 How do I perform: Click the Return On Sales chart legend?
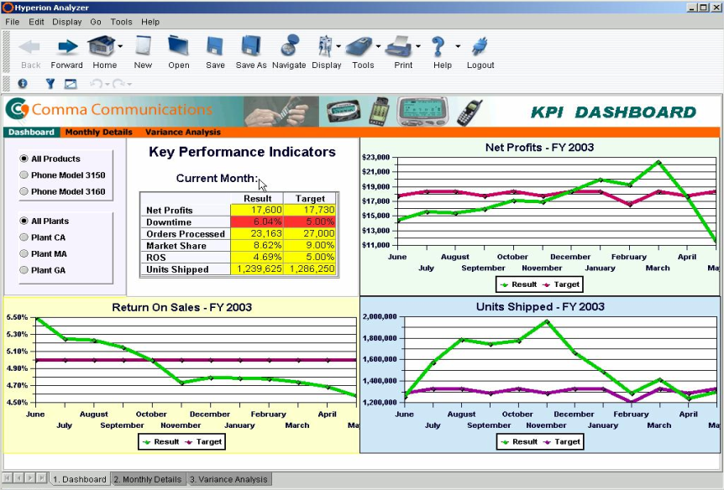[181, 441]
